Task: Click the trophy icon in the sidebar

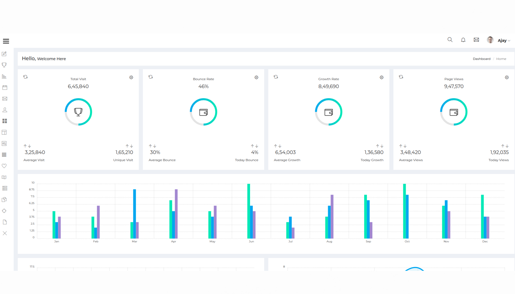Action: [4, 65]
